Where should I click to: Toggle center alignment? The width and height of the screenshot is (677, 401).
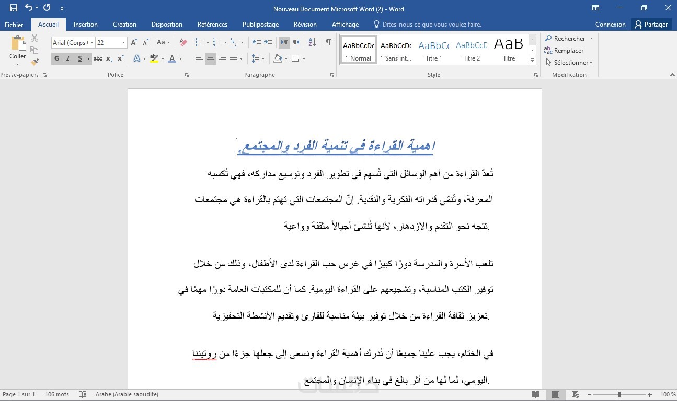(211, 58)
